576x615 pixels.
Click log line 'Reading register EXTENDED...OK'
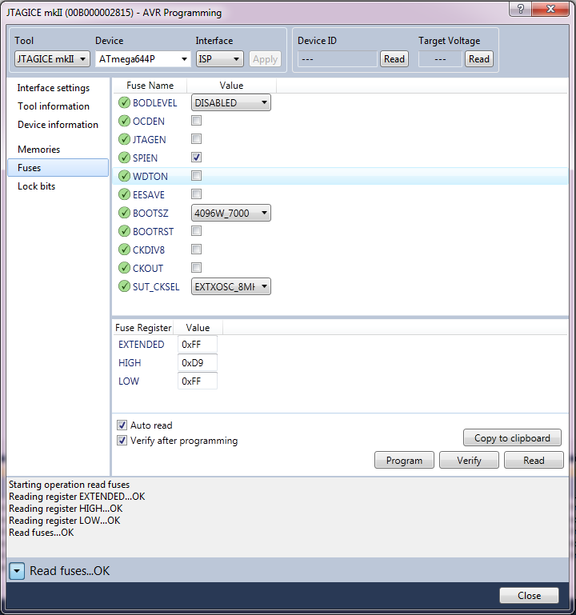pos(77,497)
